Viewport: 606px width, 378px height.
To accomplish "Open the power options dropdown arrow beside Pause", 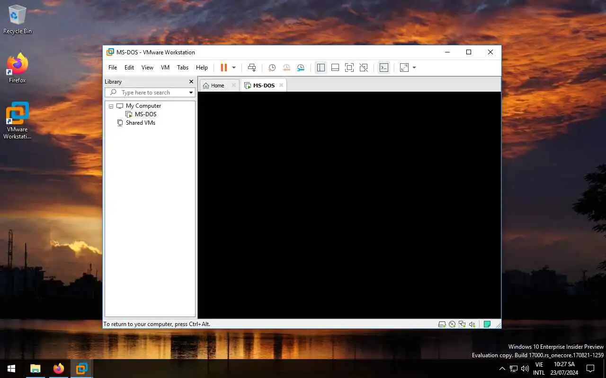I will point(234,68).
